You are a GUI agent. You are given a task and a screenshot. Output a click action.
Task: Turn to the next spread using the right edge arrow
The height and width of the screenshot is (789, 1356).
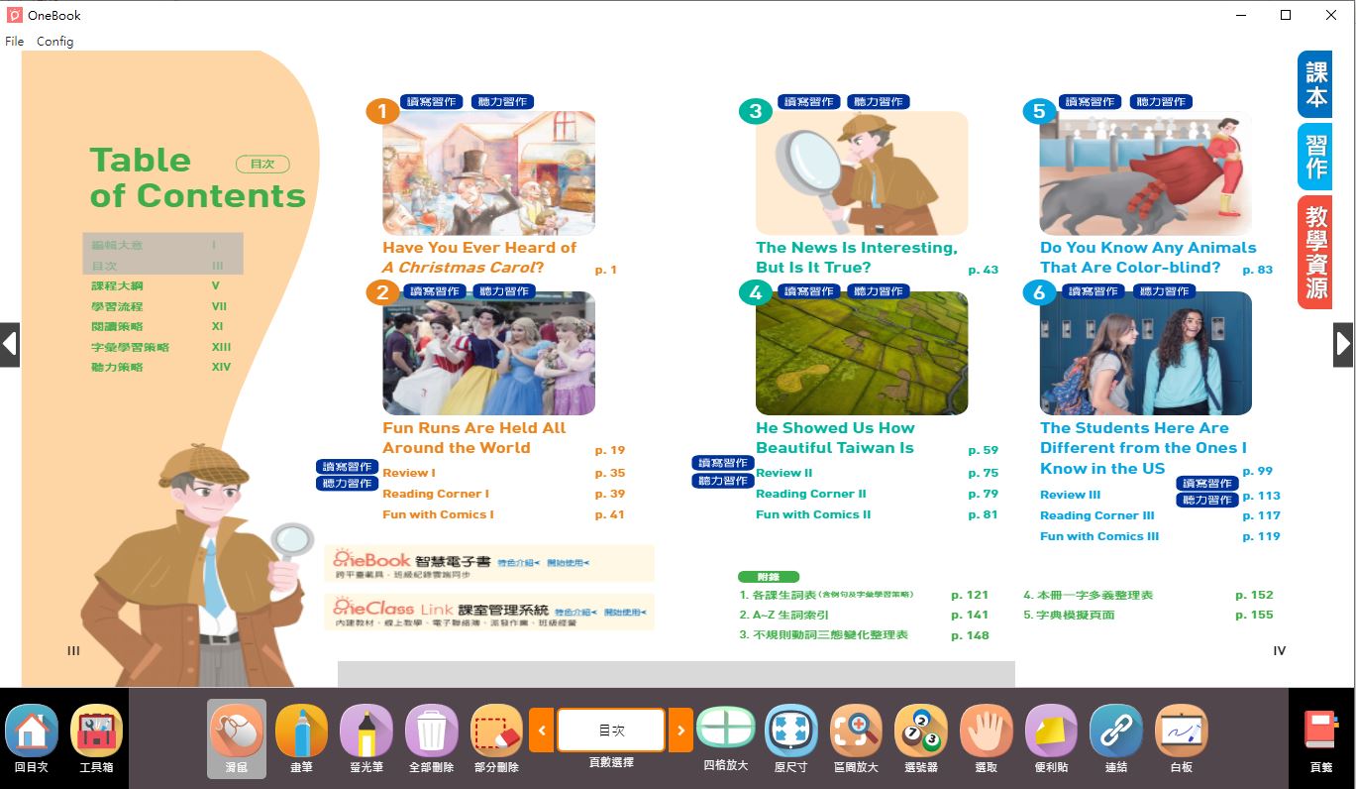pyautogui.click(x=1343, y=344)
